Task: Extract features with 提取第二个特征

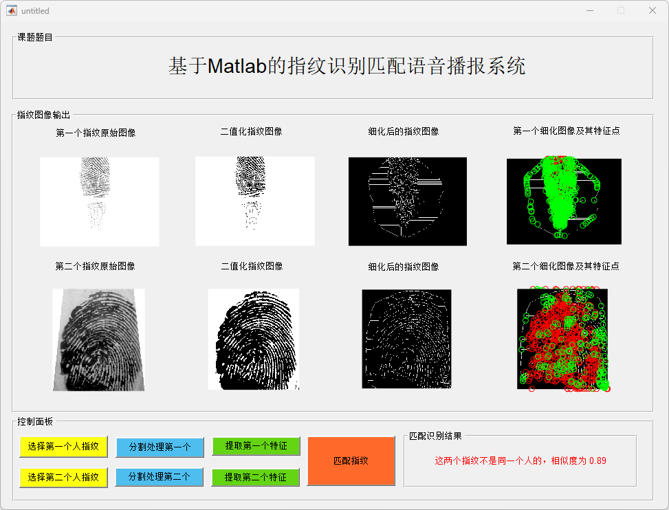Action: (256, 477)
